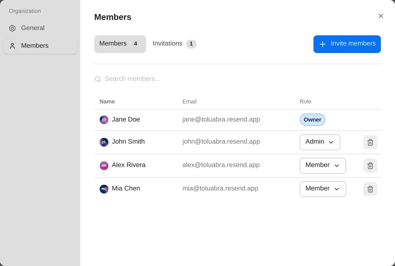Click the Owner badge for Jane Doe
395x266 pixels.
[312, 120]
